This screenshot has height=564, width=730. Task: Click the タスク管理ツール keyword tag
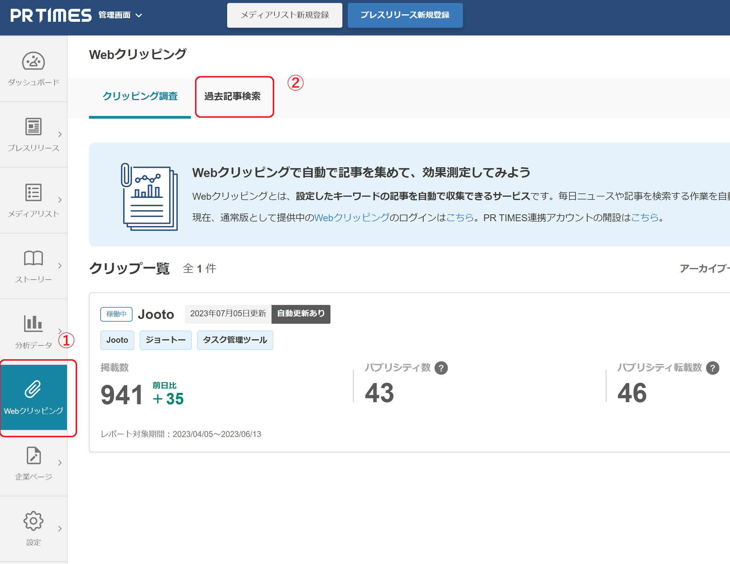tap(235, 340)
